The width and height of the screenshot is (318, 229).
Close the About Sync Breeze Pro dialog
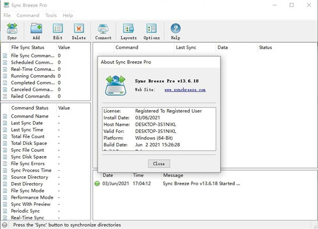click(158, 163)
